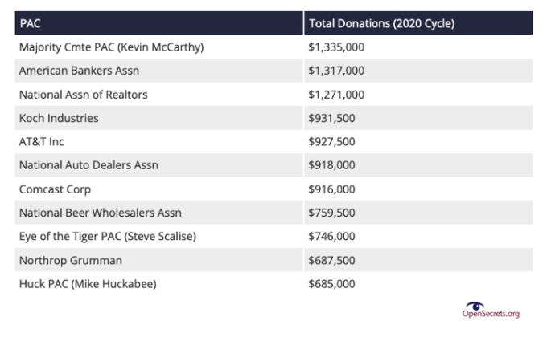
Task: Select the Comcast Corp cell
Action: coord(158,189)
